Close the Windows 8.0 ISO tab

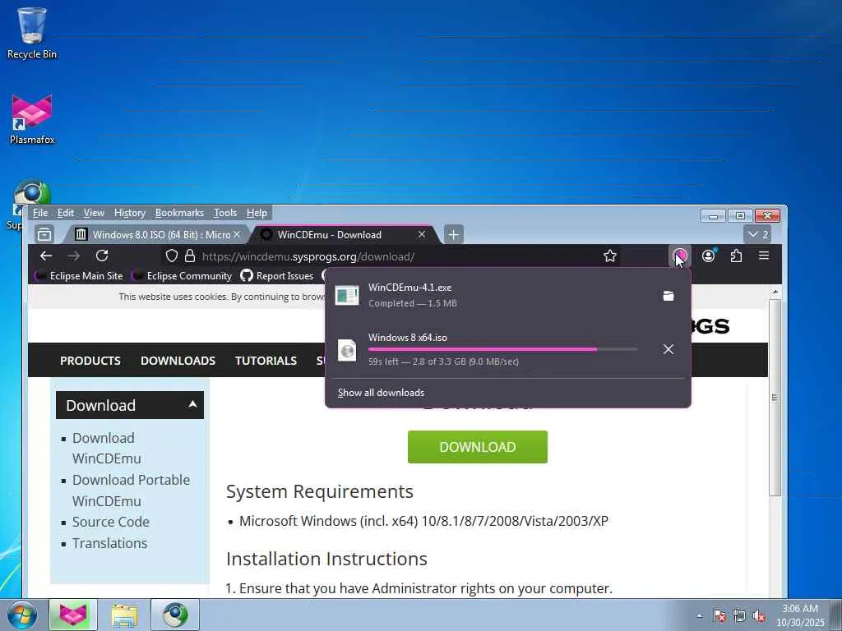coord(237,234)
